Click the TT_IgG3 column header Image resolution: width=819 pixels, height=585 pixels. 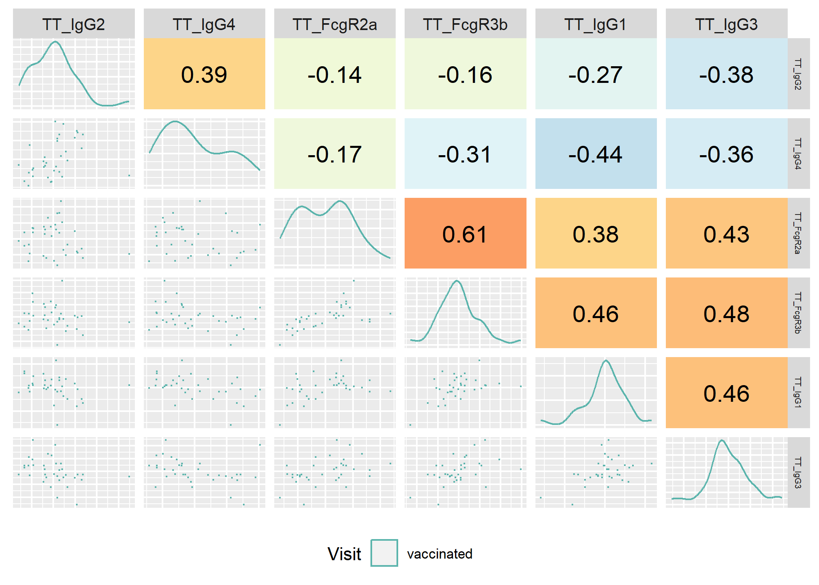(x=726, y=24)
